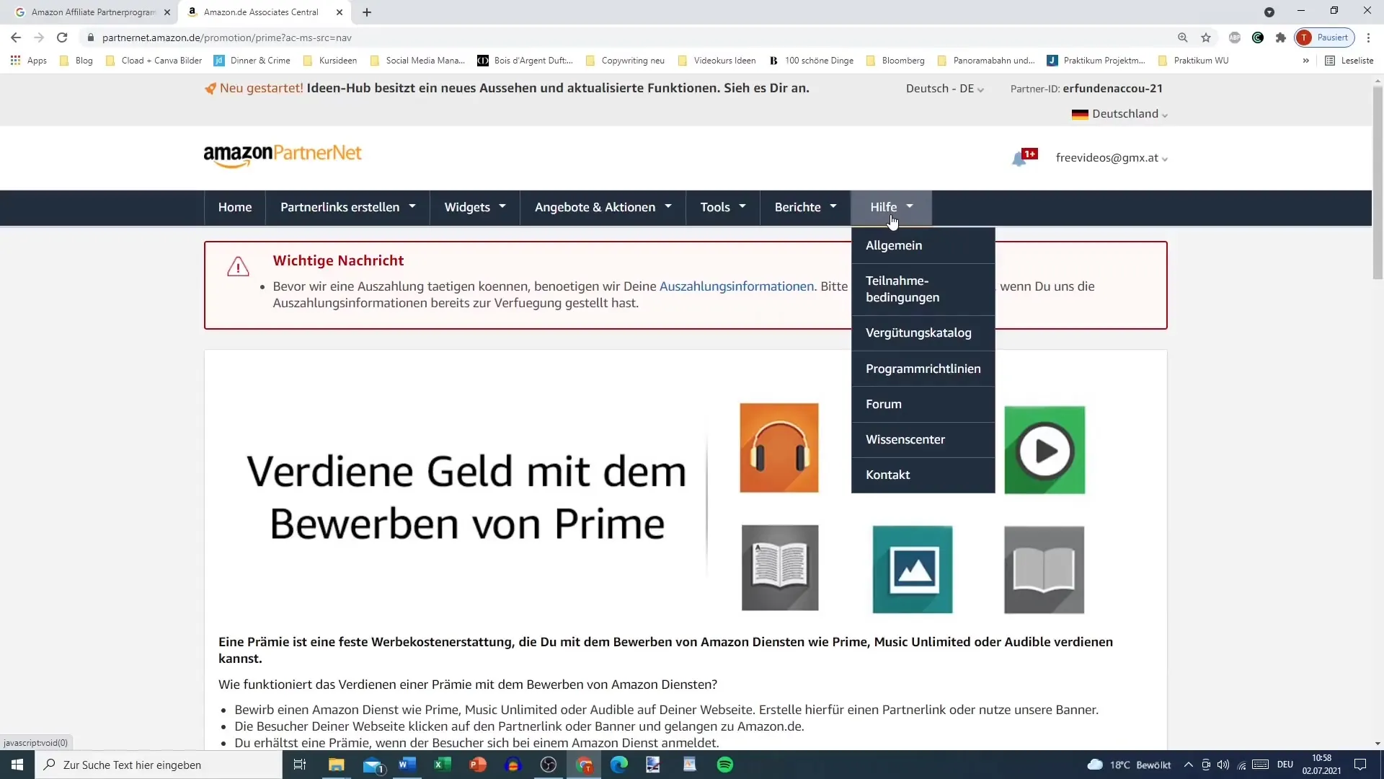Select Allgemein in the Hilfe menu
Image resolution: width=1384 pixels, height=779 pixels.
pos(923,246)
